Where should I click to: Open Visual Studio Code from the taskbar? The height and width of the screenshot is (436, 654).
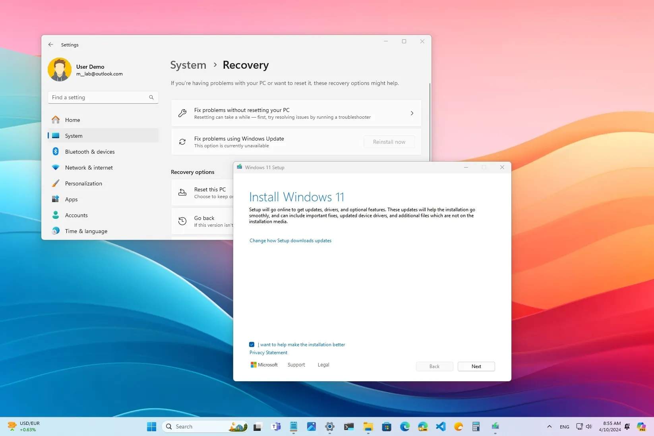(440, 426)
